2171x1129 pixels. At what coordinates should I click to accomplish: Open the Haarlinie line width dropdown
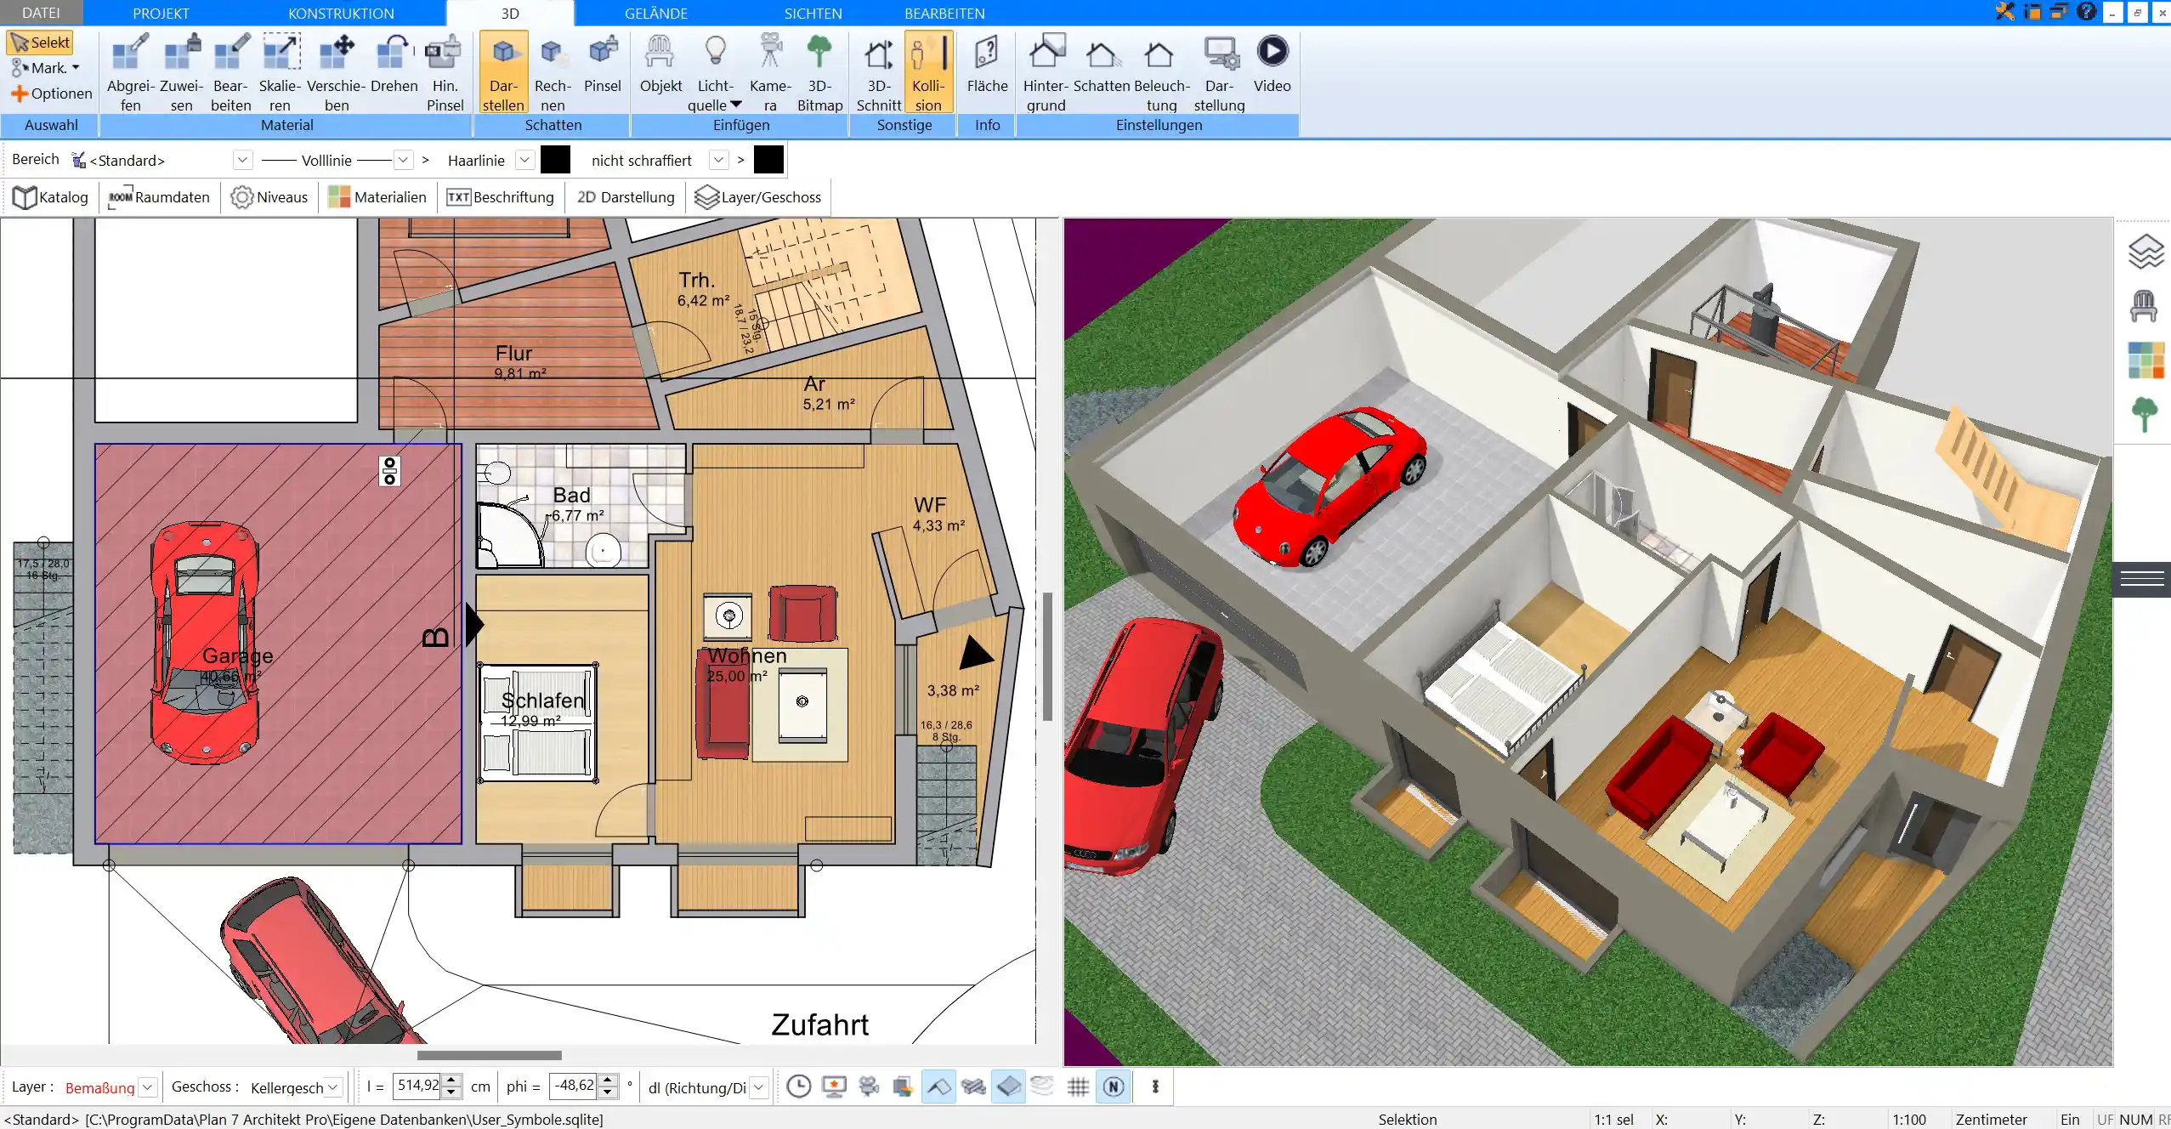click(x=525, y=160)
